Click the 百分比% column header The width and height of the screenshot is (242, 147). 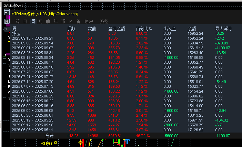click(x=144, y=29)
